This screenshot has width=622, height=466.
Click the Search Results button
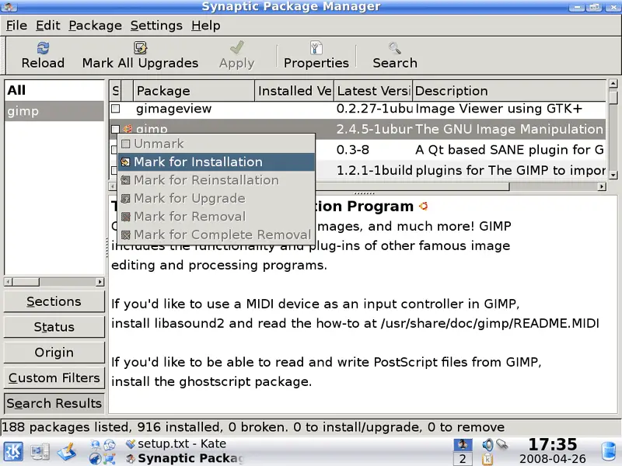[x=54, y=403]
